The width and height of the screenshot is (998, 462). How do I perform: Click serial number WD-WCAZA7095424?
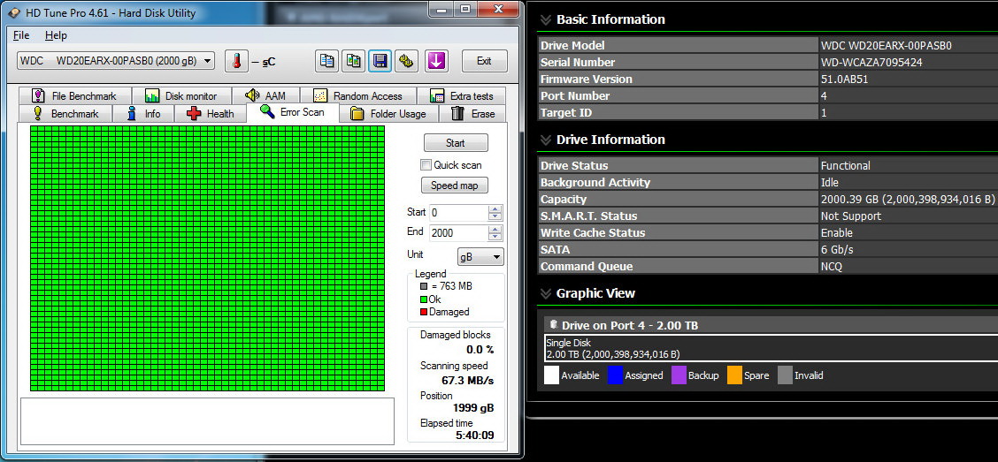(x=871, y=63)
